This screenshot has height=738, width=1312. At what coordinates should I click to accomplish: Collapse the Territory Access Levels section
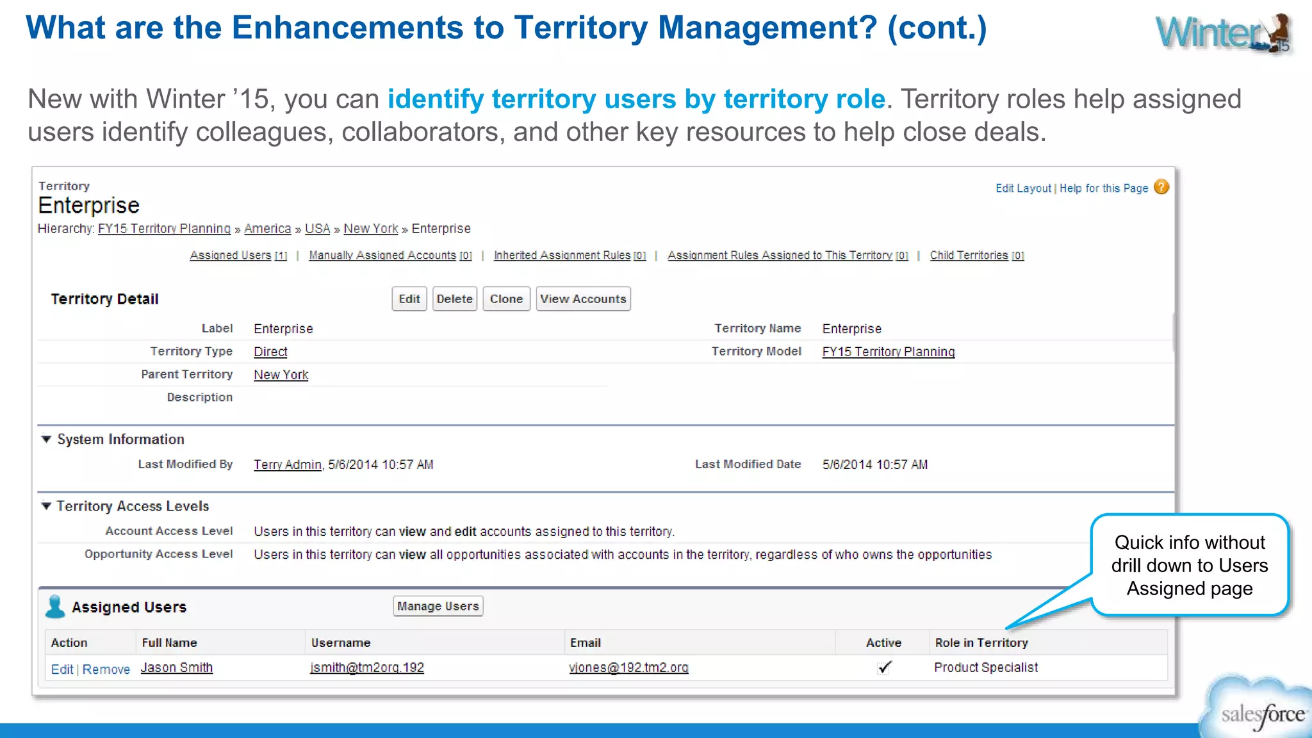46,506
